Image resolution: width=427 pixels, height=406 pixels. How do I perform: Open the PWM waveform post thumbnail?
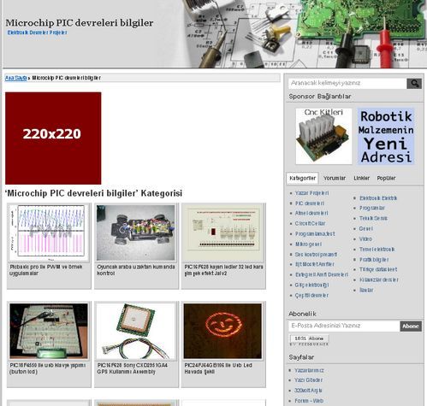click(x=49, y=232)
